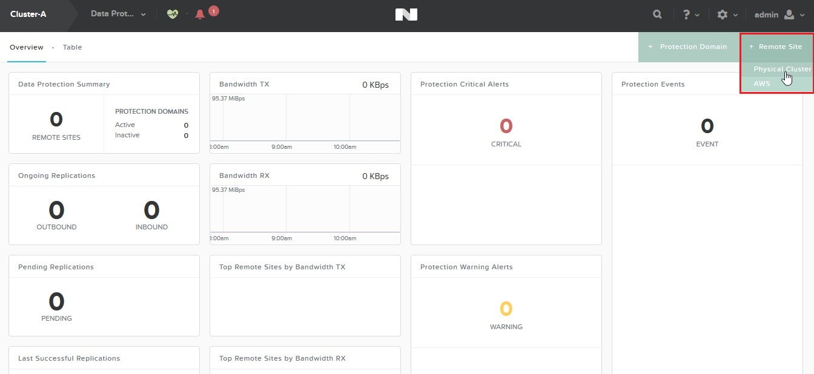The image size is (814, 374).
Task: Click the red alert count badge
Action: click(x=213, y=10)
